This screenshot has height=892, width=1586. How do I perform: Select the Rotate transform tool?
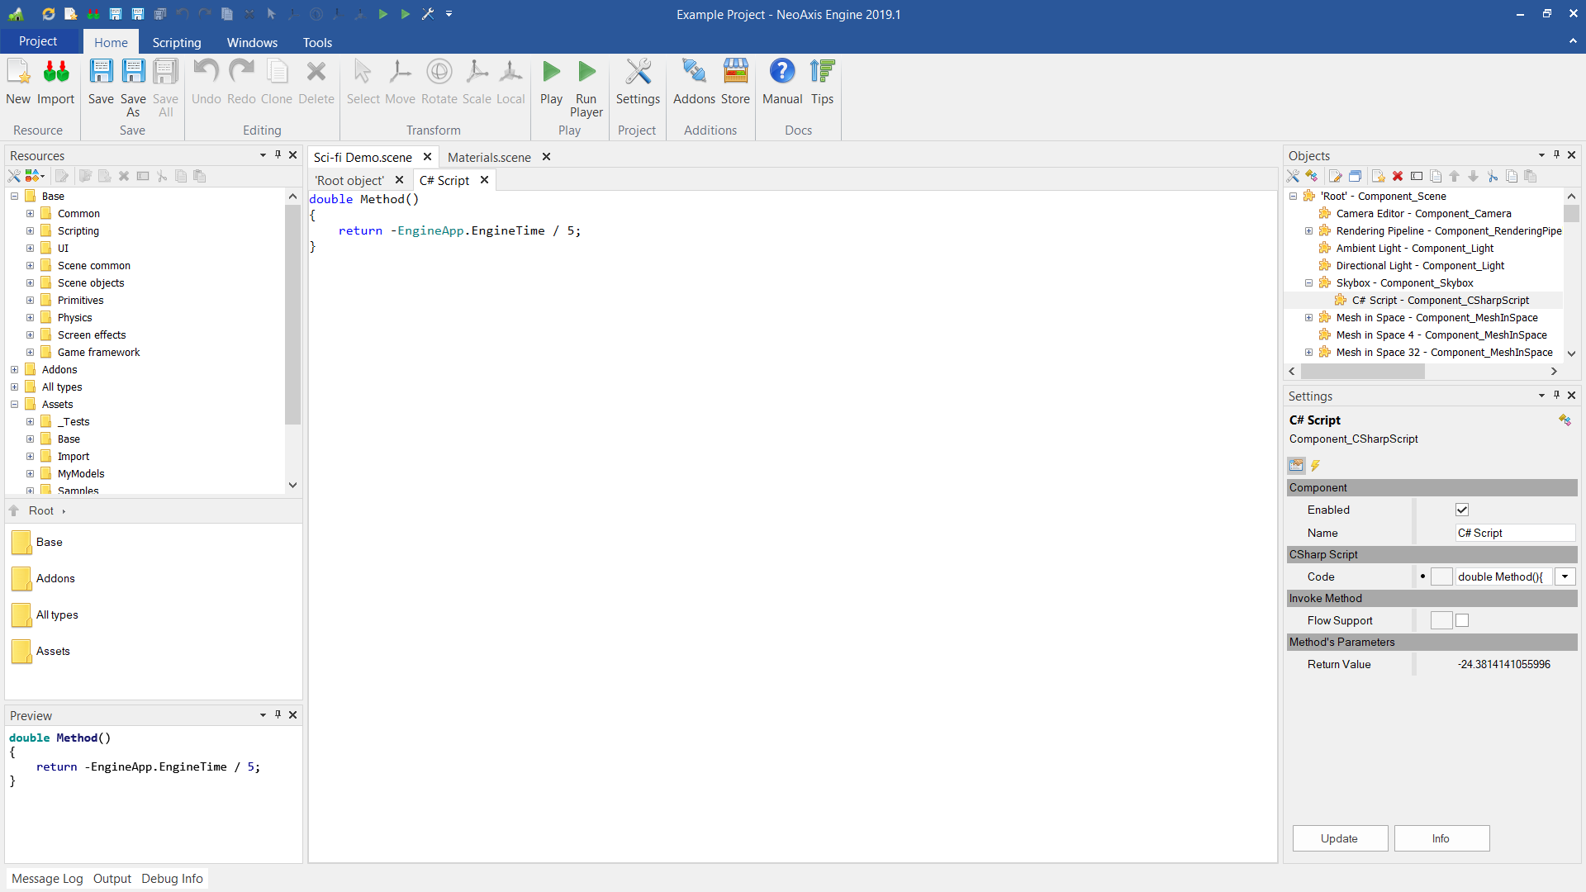click(x=439, y=80)
